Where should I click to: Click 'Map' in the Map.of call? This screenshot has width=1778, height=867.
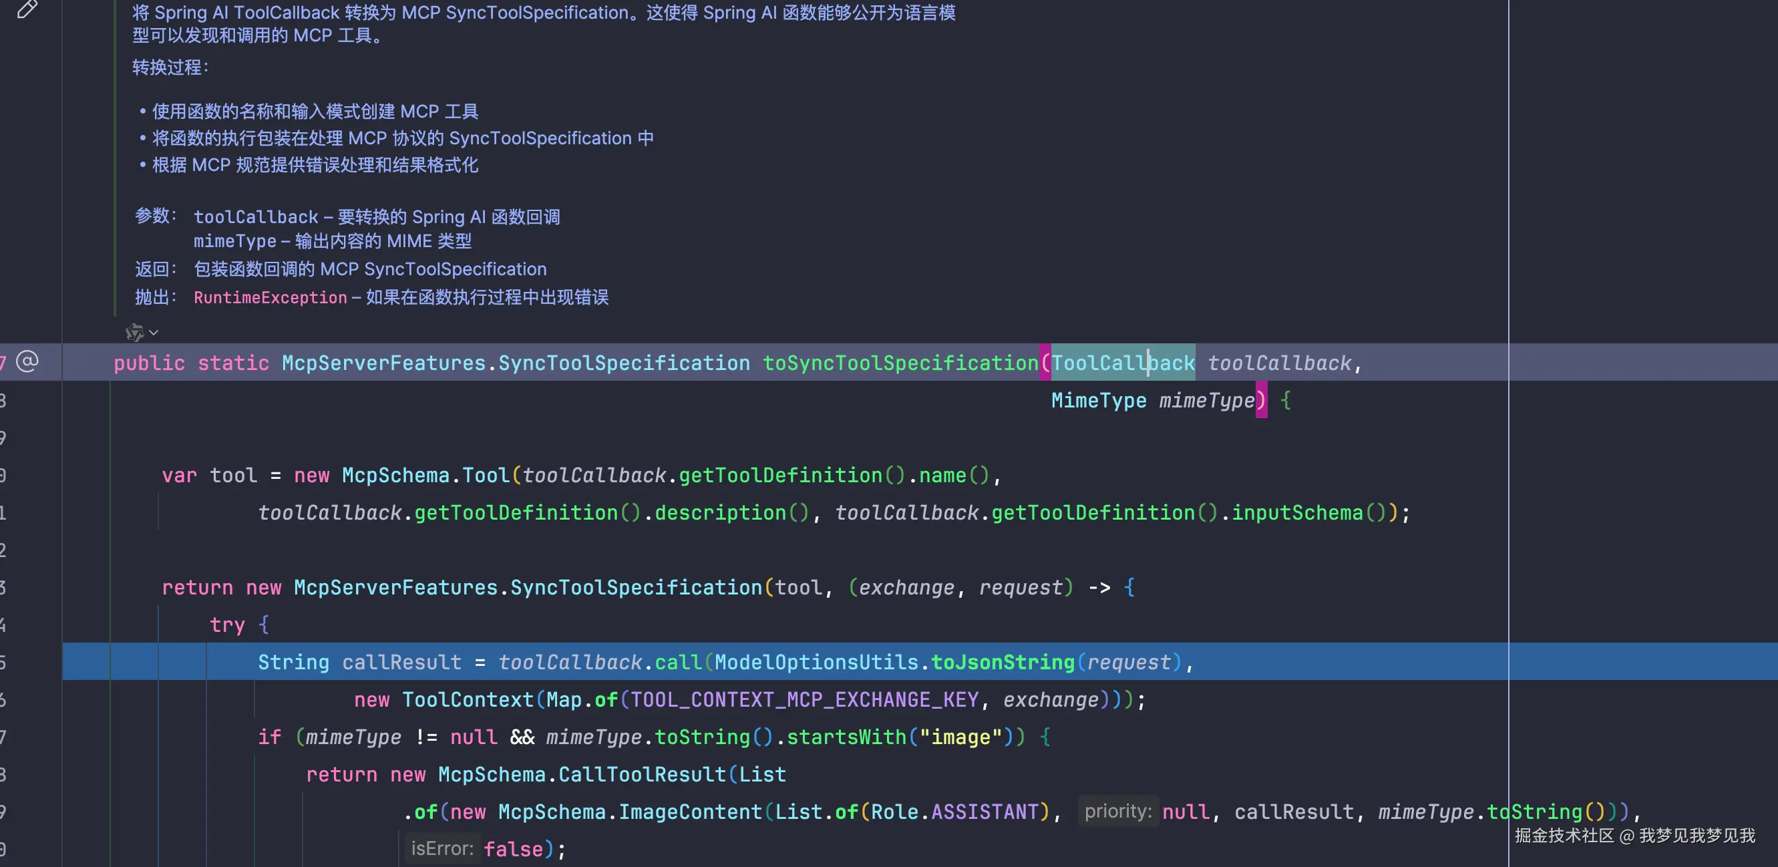(x=564, y=700)
